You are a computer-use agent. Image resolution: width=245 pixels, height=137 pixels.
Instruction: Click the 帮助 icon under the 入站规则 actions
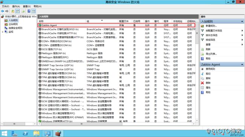click(x=202, y=59)
